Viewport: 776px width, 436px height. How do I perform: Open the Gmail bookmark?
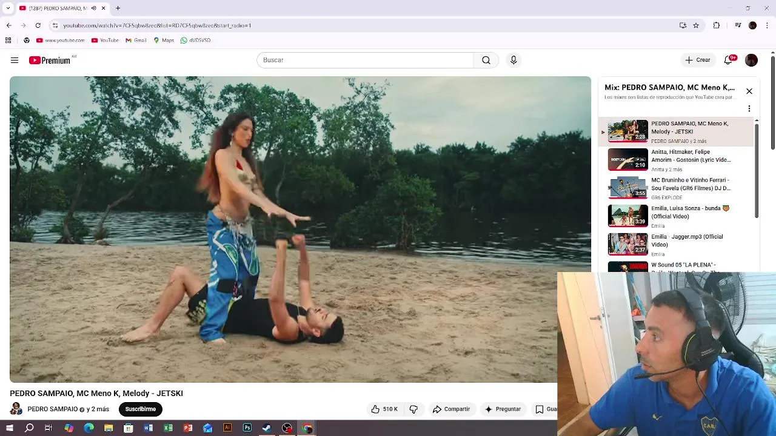136,41
